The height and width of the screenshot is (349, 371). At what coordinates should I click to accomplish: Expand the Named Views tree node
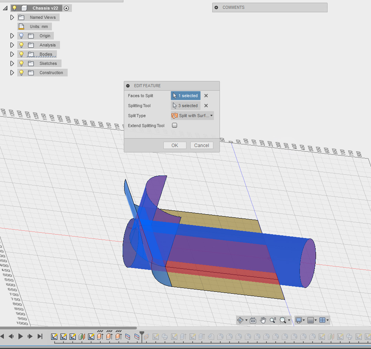pos(12,17)
